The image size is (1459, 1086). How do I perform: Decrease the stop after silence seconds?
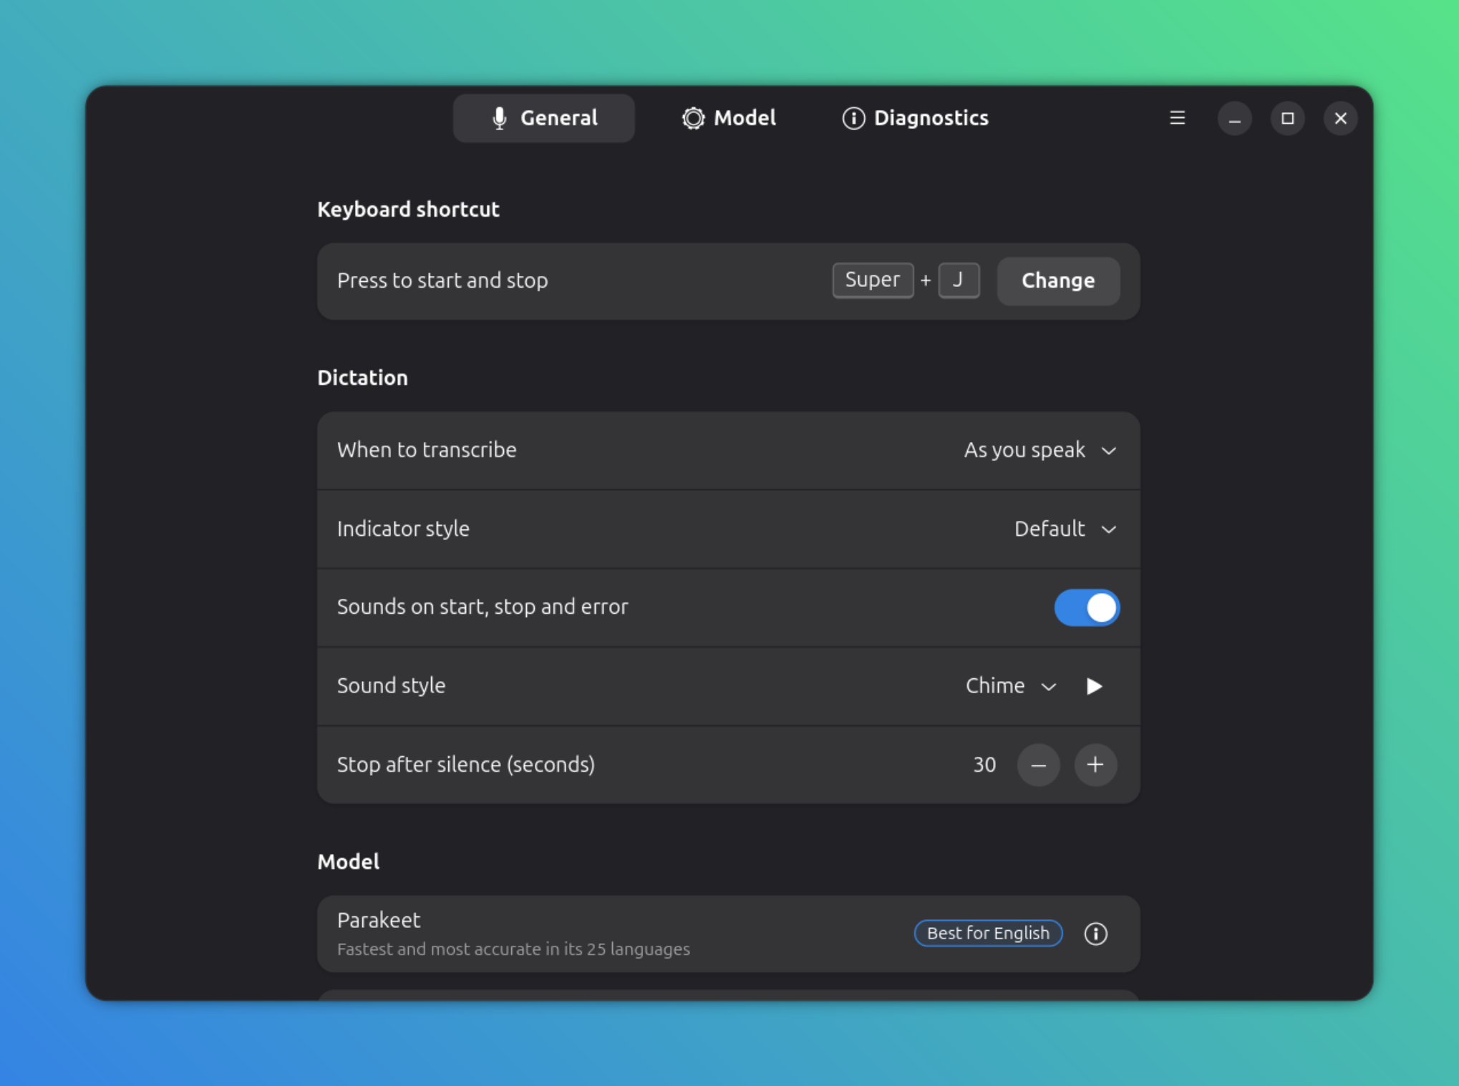1038,765
